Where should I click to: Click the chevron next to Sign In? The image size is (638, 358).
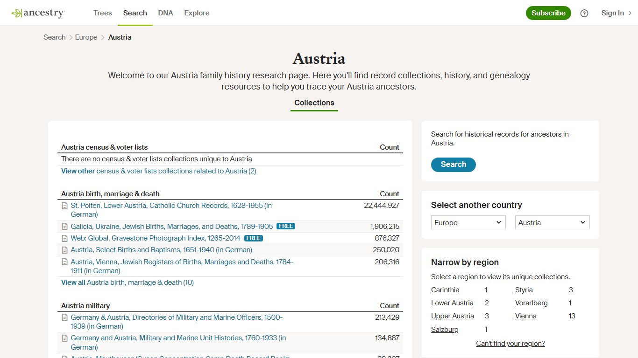(630, 13)
